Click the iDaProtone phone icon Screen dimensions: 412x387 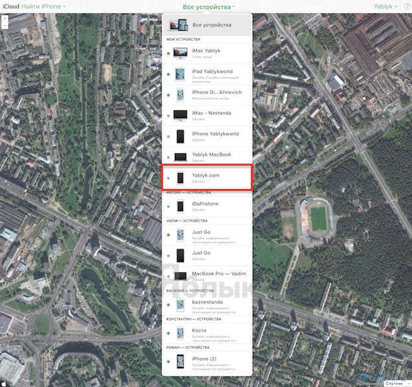(180, 206)
